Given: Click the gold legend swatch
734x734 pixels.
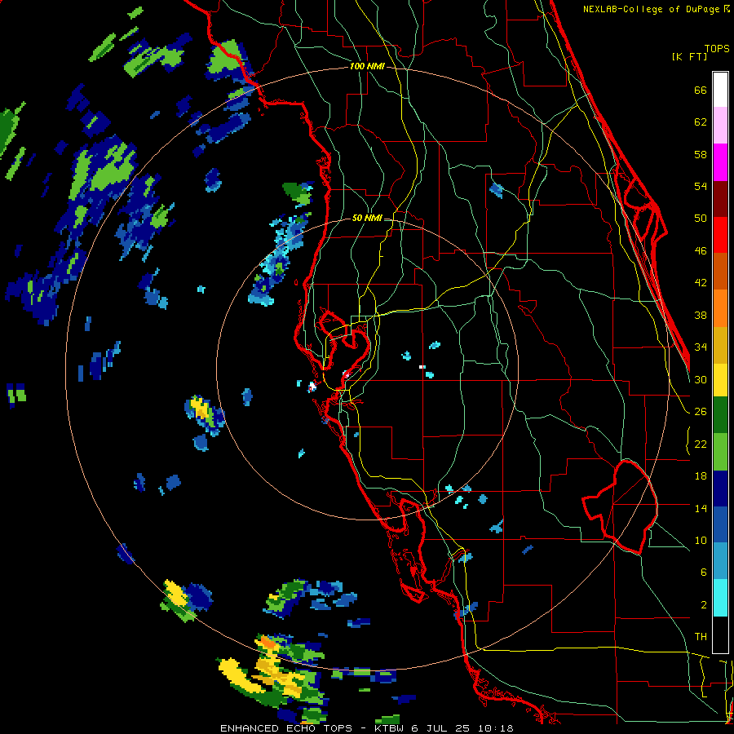Looking at the screenshot, I should [720, 344].
